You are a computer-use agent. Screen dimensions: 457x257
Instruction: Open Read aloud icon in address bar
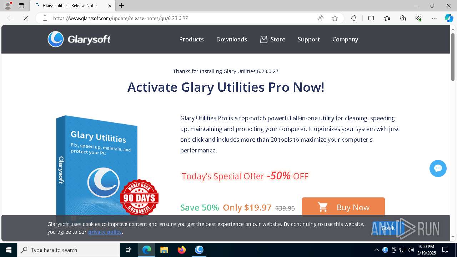click(x=321, y=18)
